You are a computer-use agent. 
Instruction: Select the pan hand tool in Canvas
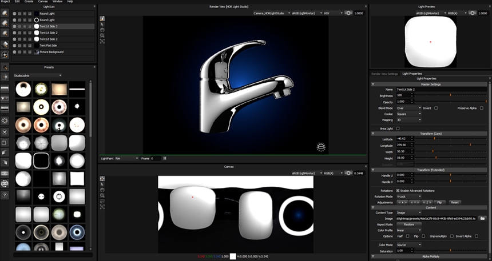(x=102, y=190)
